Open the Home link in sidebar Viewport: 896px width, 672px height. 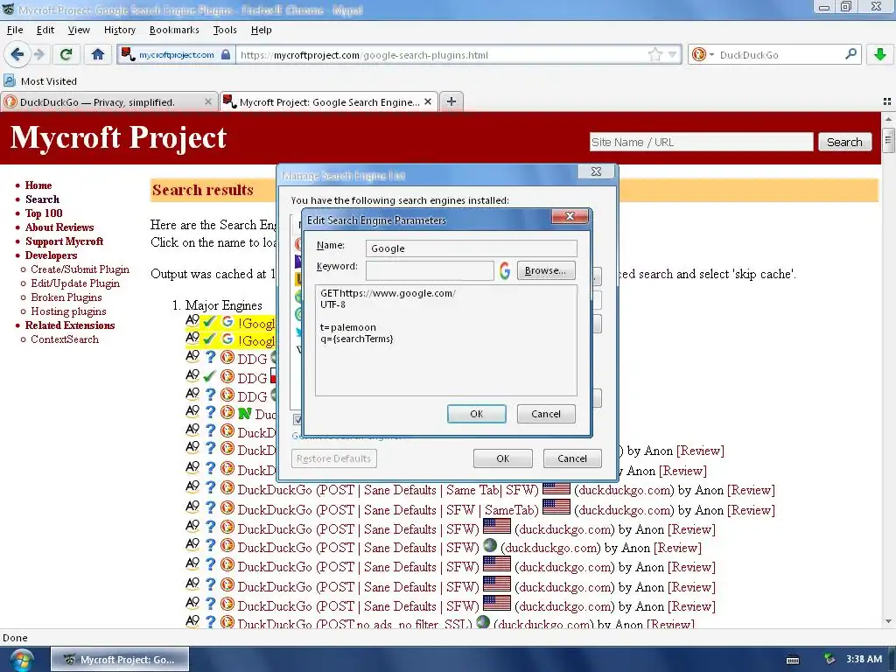coord(38,185)
